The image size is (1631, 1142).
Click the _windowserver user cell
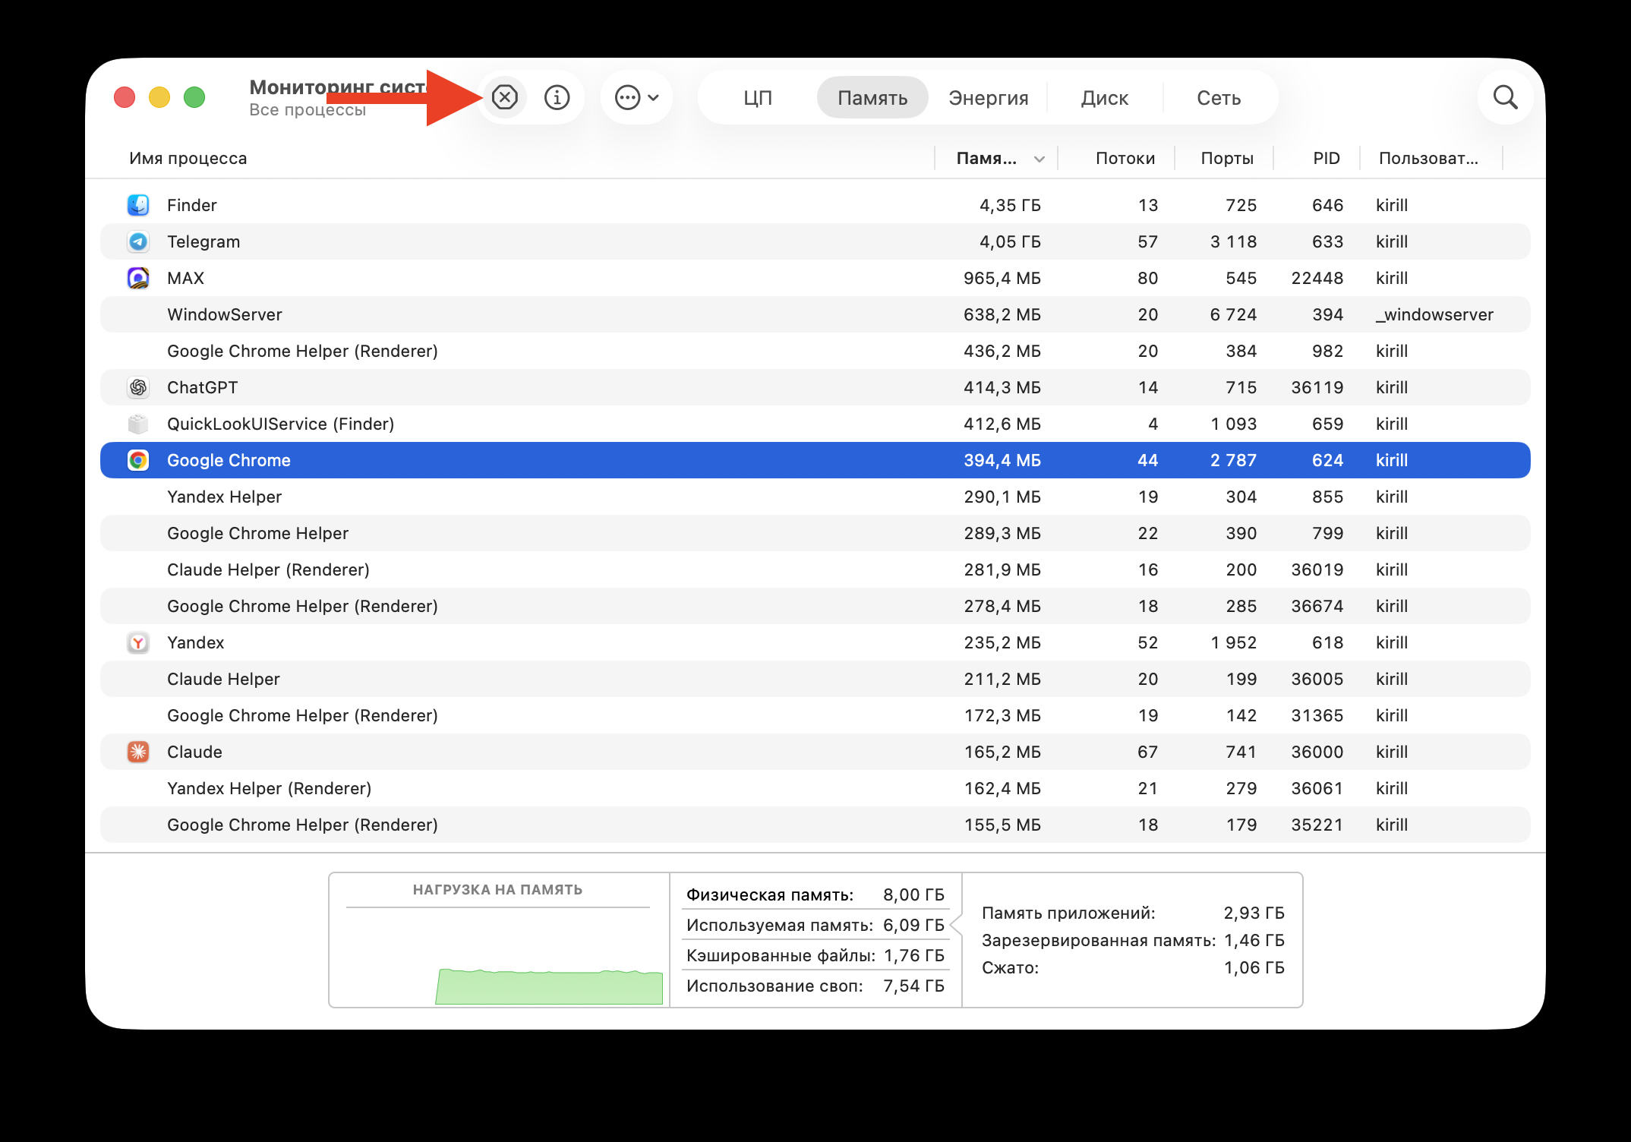click(1434, 314)
